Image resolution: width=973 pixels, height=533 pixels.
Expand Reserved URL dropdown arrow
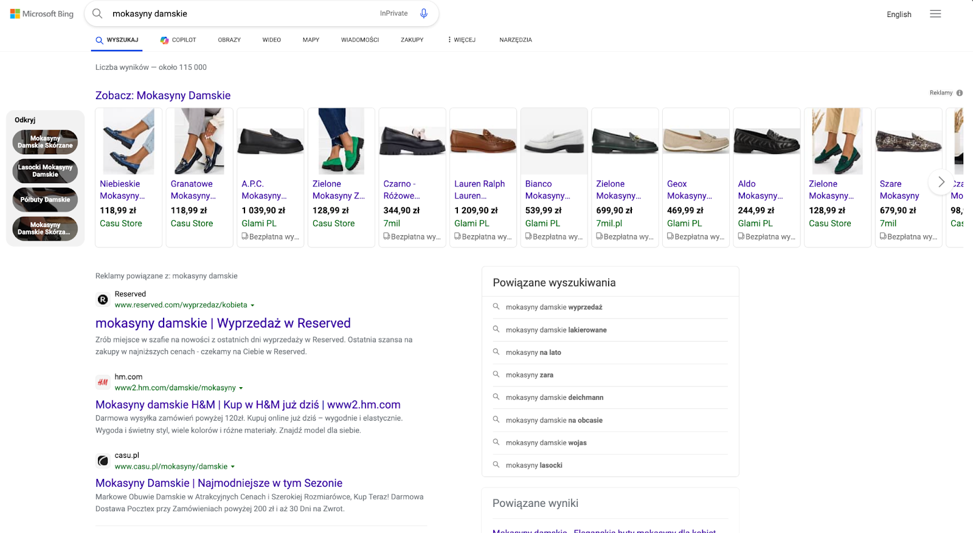coord(252,305)
